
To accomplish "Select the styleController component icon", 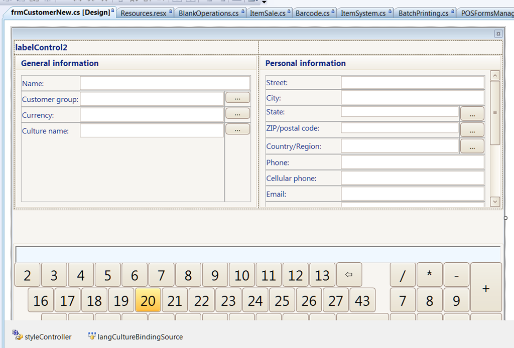I will [x=18, y=336].
